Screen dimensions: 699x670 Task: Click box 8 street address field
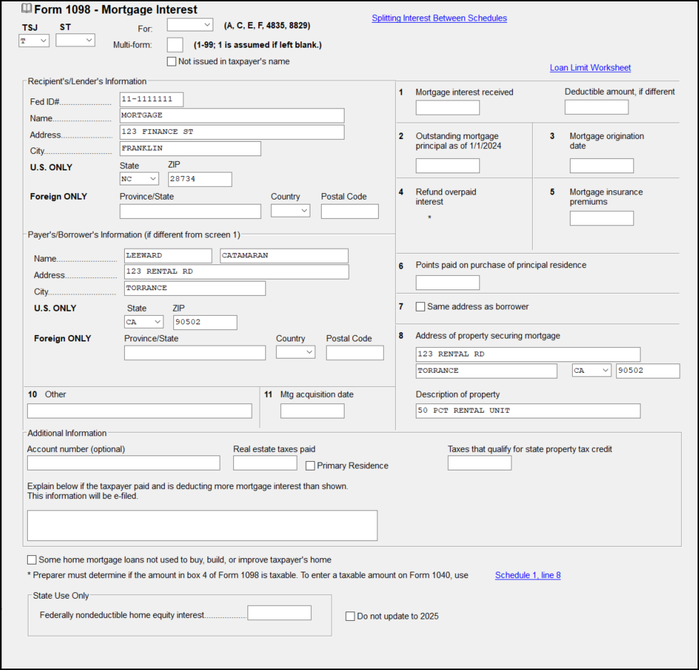[529, 355]
